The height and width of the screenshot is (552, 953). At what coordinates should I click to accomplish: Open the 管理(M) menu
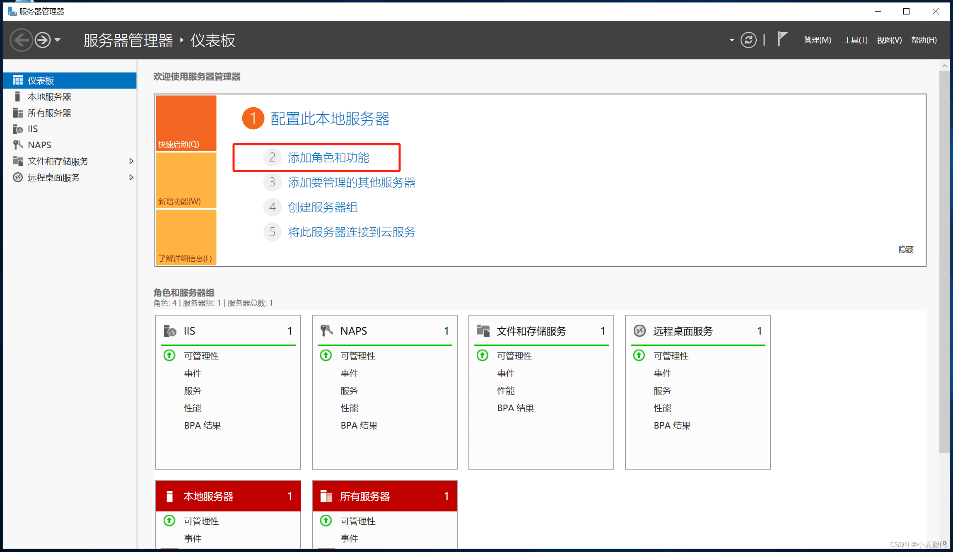817,40
